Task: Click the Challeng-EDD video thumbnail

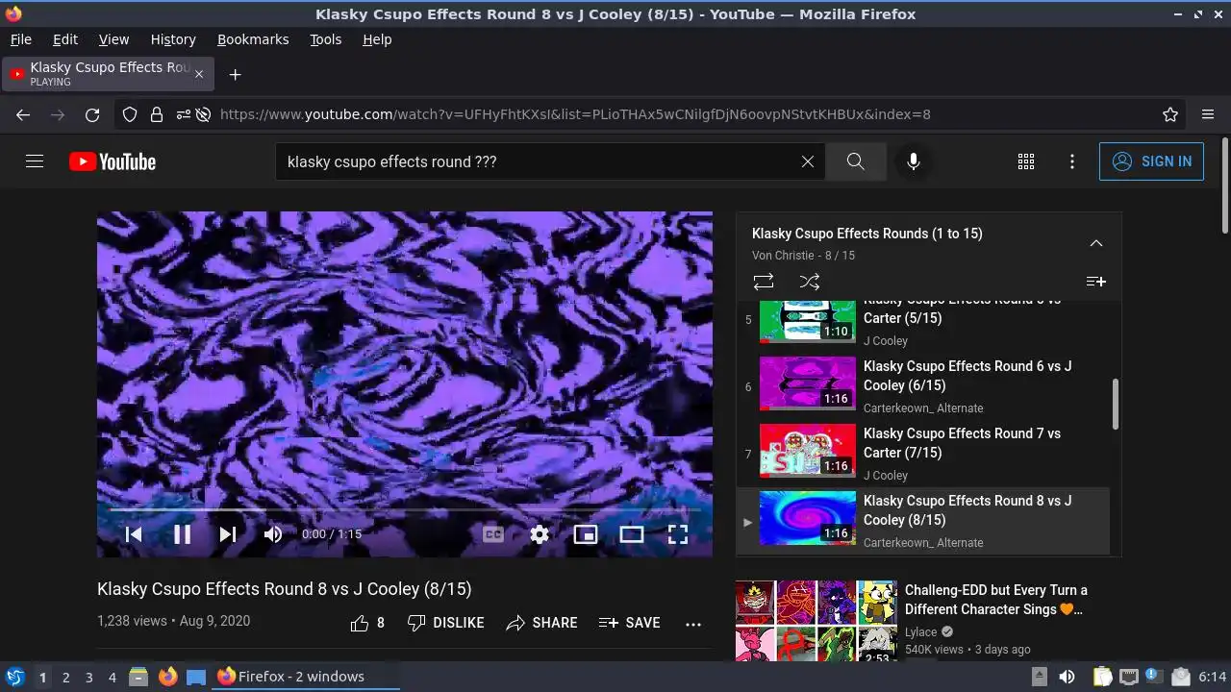Action: (x=816, y=621)
